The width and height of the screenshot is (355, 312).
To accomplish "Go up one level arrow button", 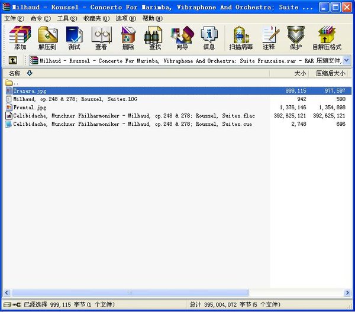I will click(12, 60).
